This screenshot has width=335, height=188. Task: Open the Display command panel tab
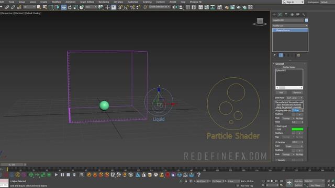pos(298,15)
